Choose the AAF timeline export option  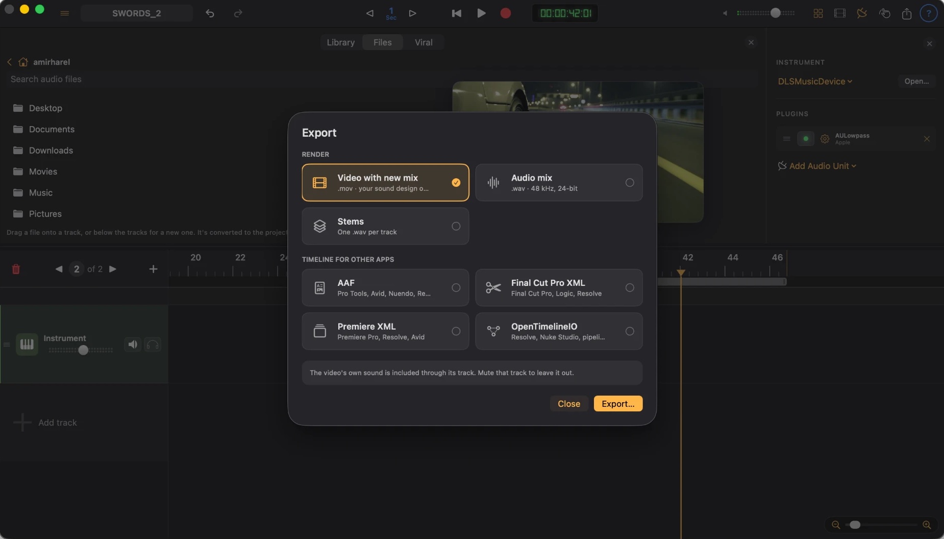tap(385, 288)
